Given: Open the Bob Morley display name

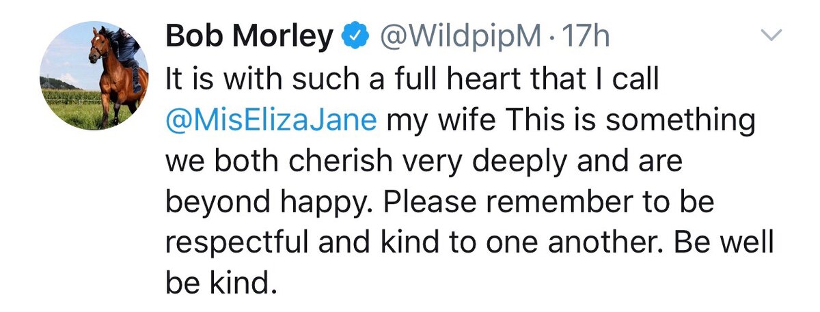Looking at the screenshot, I should tap(249, 36).
